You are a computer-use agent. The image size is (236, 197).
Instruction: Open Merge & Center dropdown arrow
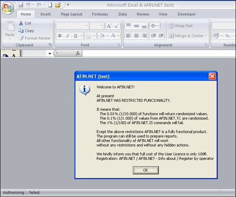(x=206, y=36)
